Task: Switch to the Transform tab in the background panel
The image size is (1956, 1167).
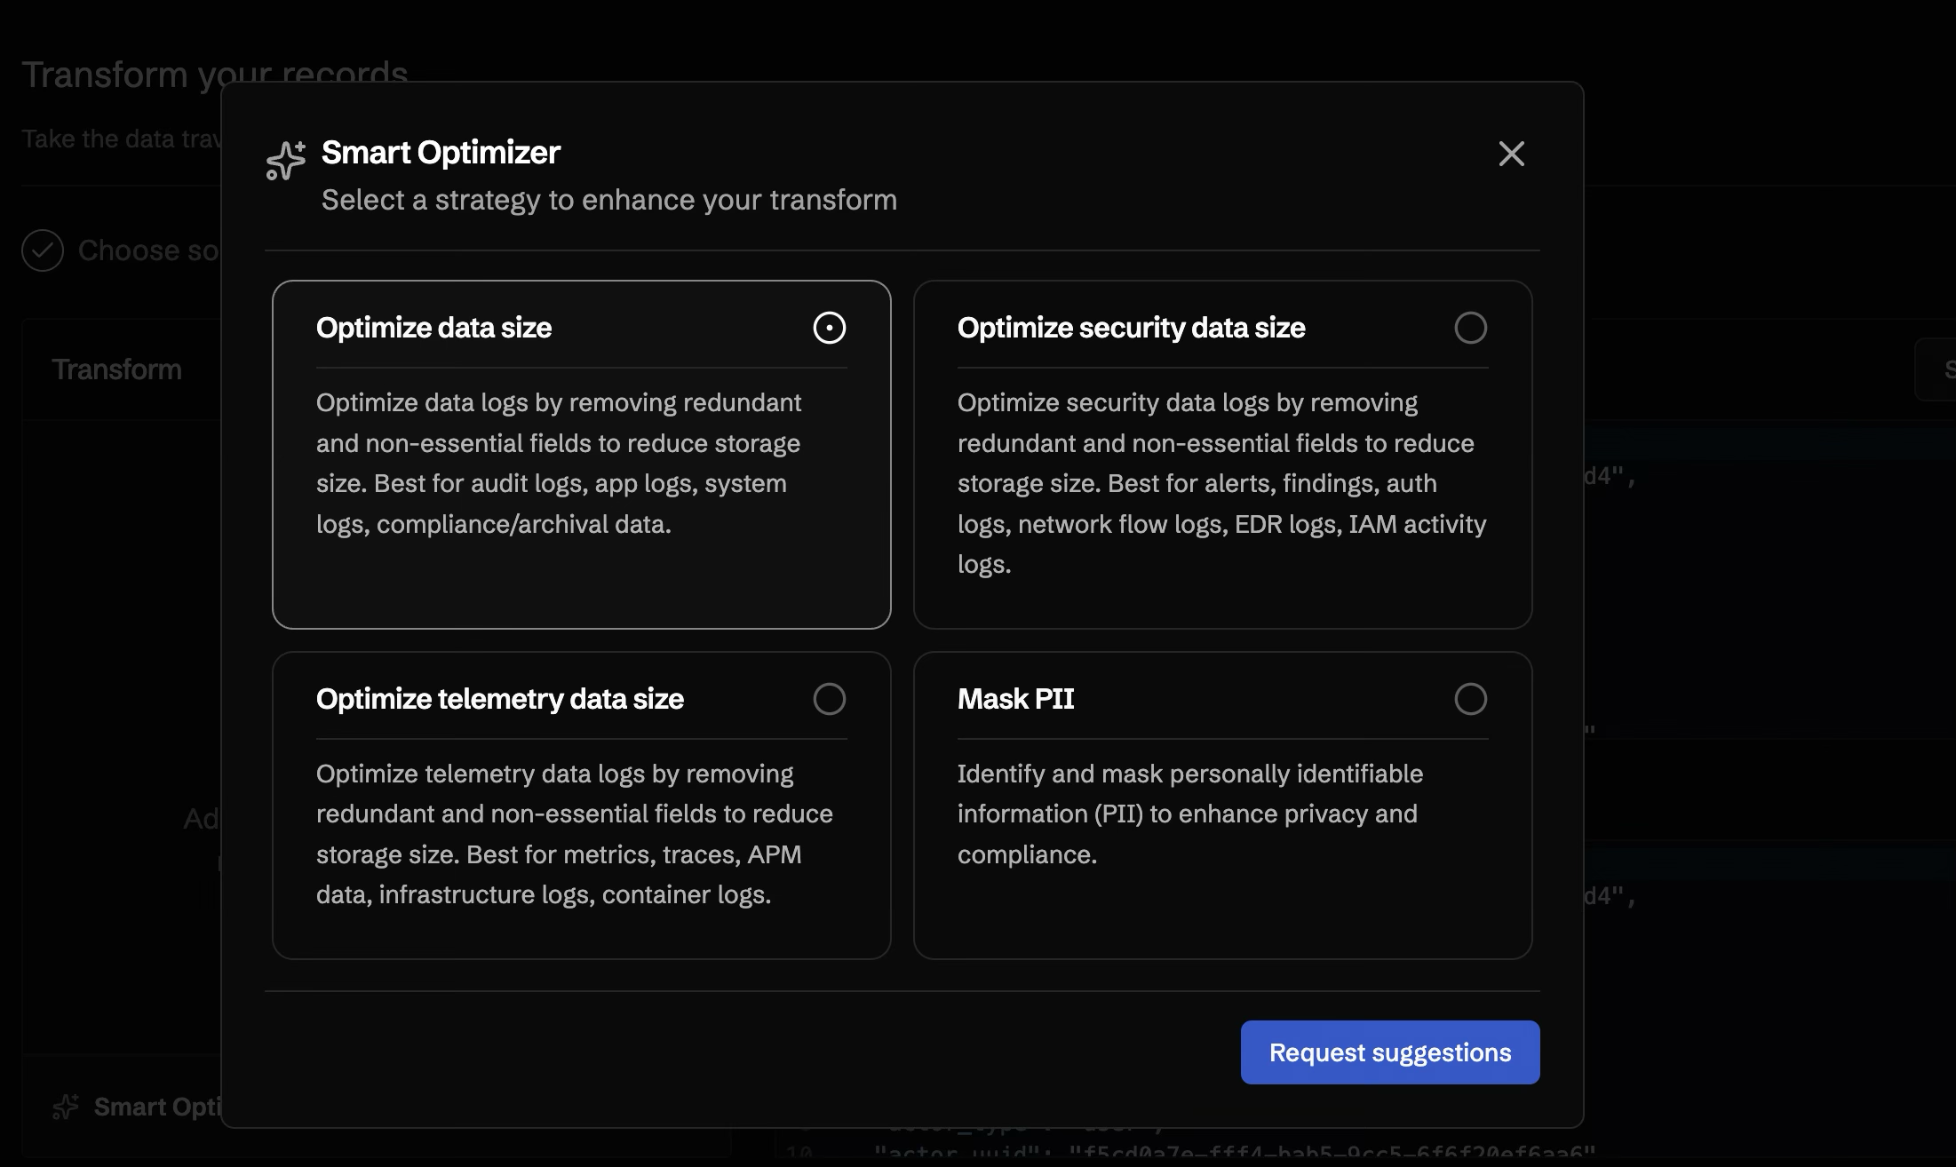Action: (116, 369)
